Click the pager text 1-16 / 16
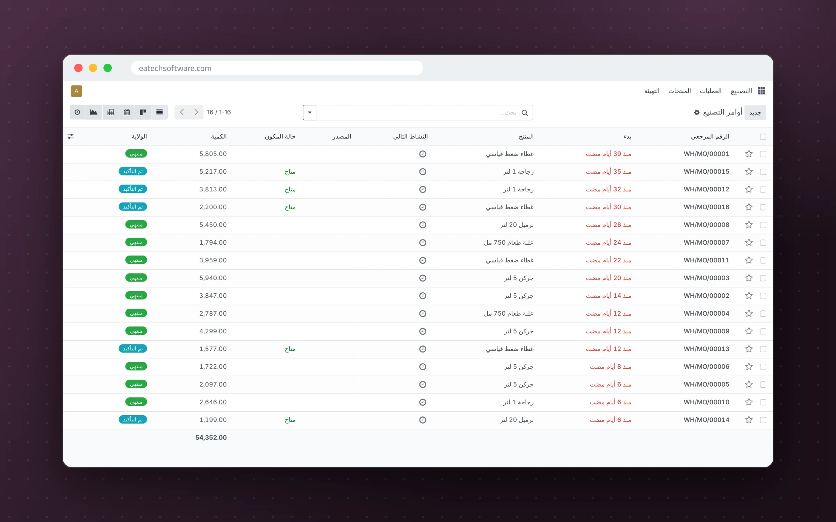Screen dimensions: 836x522 tap(219, 112)
